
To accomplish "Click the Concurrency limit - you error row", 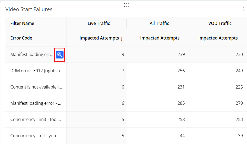I will pyautogui.click(x=35, y=136).
